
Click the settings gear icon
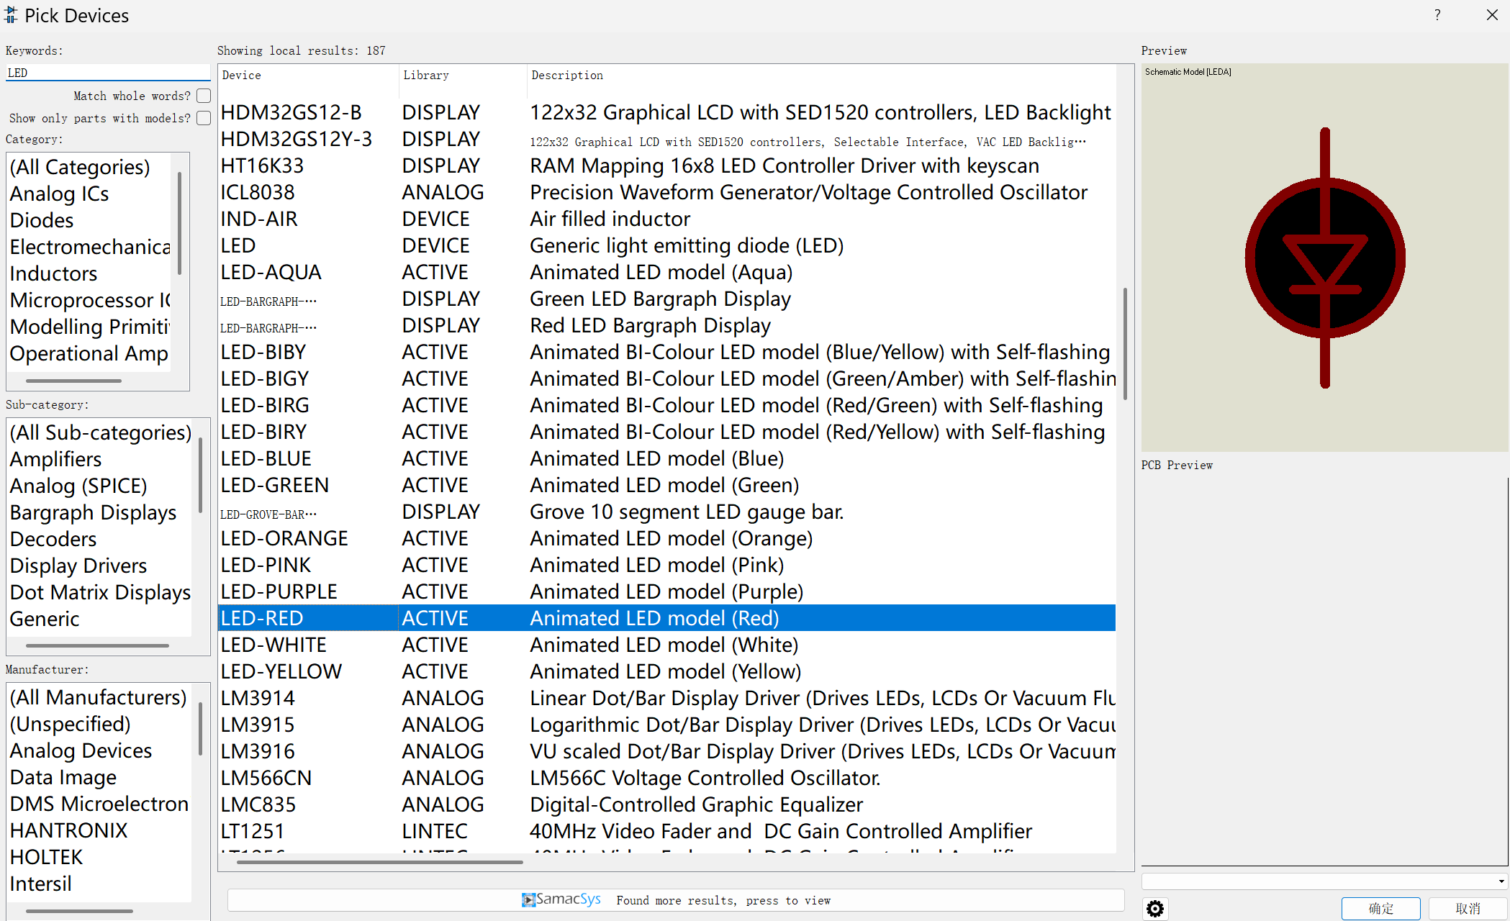[x=1155, y=909]
